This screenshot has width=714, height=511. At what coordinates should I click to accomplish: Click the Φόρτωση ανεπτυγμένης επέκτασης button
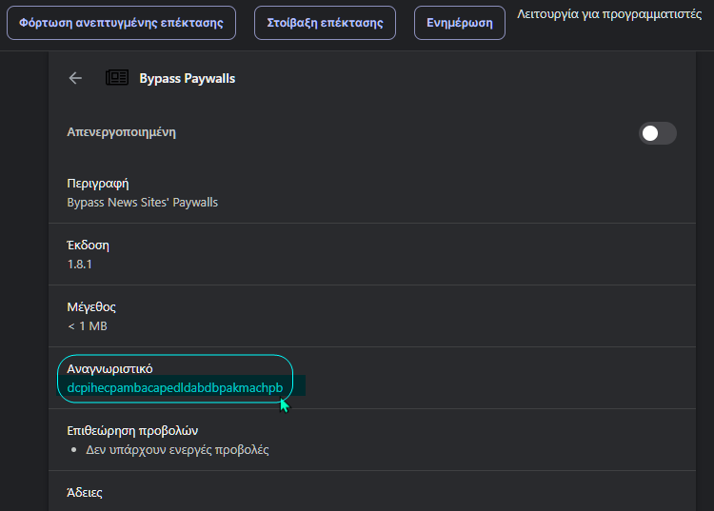(x=121, y=23)
